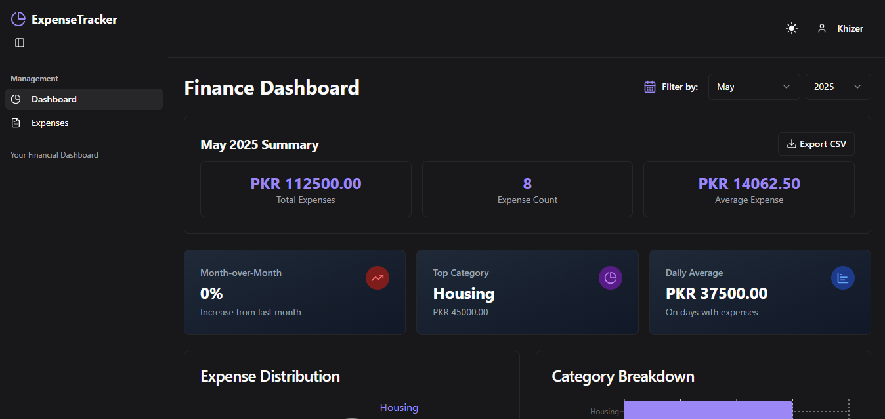885x419 pixels.
Task: Click the user profile icon
Action: [x=821, y=28]
